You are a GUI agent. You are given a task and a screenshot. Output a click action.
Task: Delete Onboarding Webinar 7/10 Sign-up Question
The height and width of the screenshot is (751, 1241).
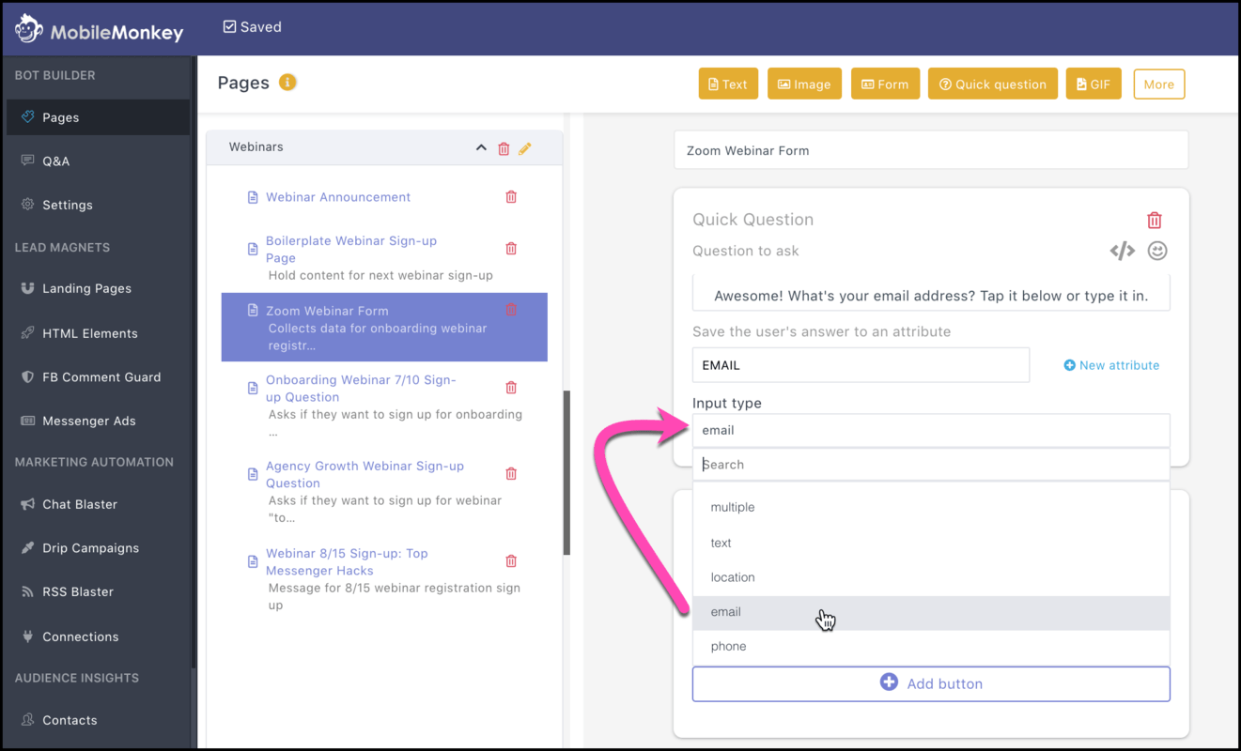[x=511, y=388]
